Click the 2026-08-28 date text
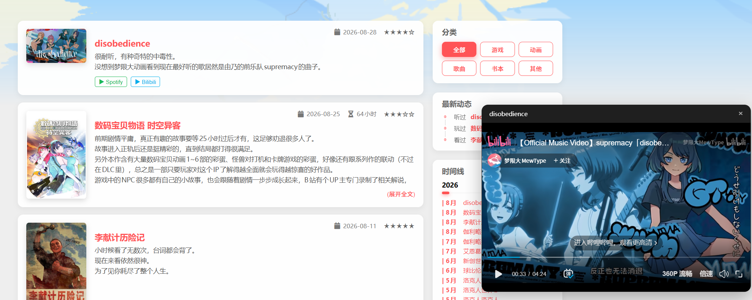The image size is (752, 300). (x=360, y=32)
